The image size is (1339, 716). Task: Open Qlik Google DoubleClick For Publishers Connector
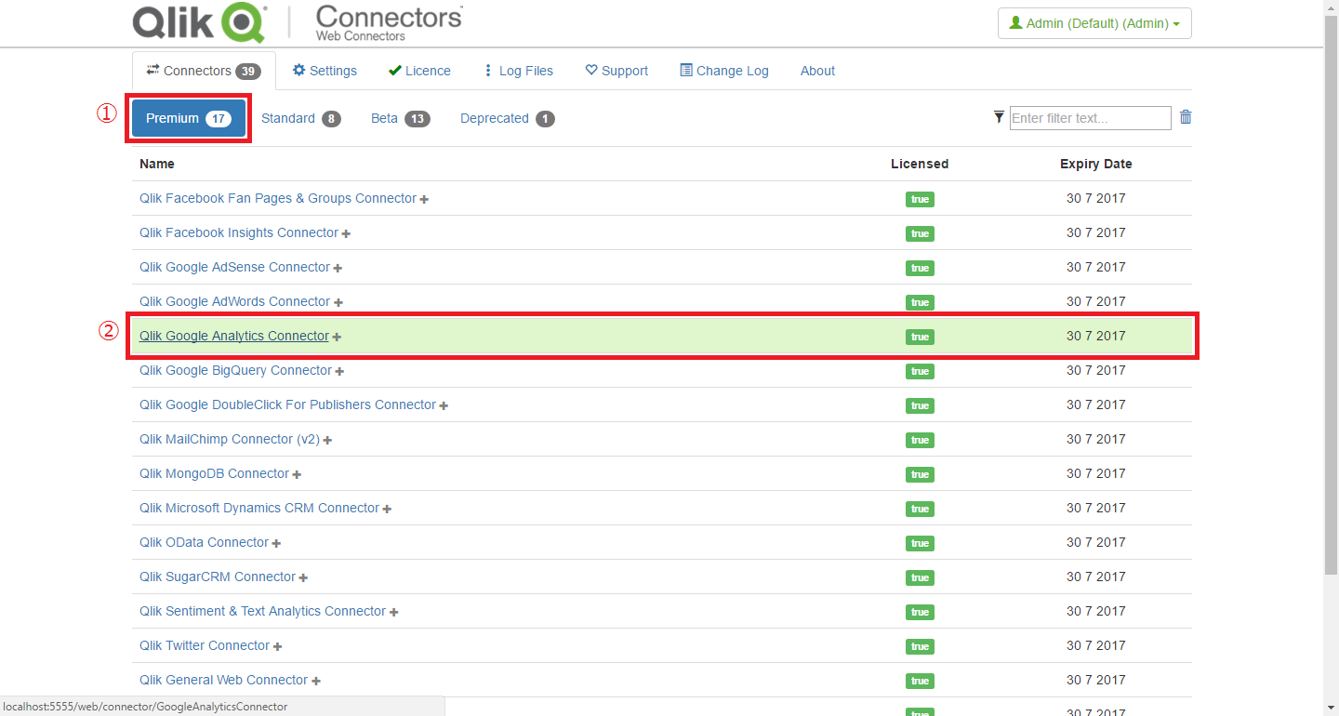(x=287, y=404)
